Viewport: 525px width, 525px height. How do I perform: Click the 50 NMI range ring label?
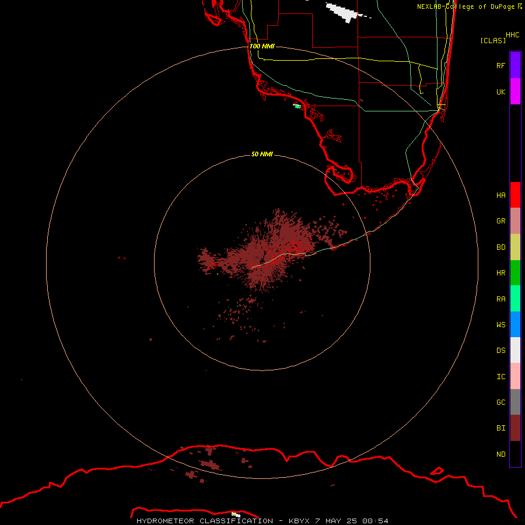(x=262, y=154)
